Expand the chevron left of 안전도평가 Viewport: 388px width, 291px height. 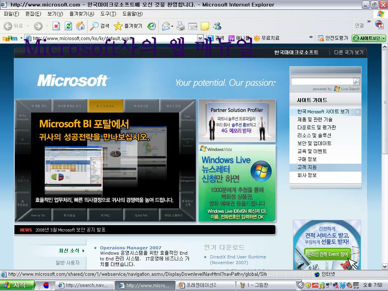point(311,37)
